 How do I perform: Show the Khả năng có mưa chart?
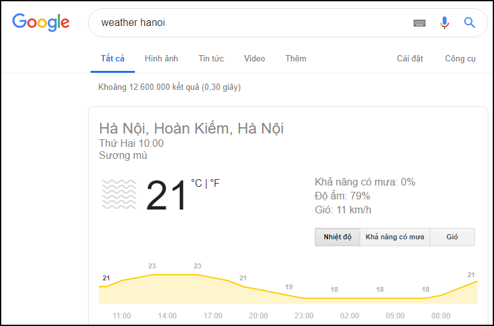pos(395,237)
